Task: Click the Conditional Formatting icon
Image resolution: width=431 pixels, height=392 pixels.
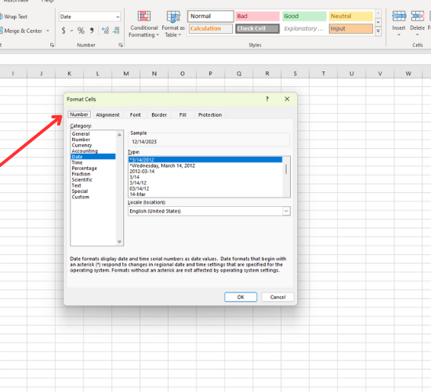Action: coord(144,16)
